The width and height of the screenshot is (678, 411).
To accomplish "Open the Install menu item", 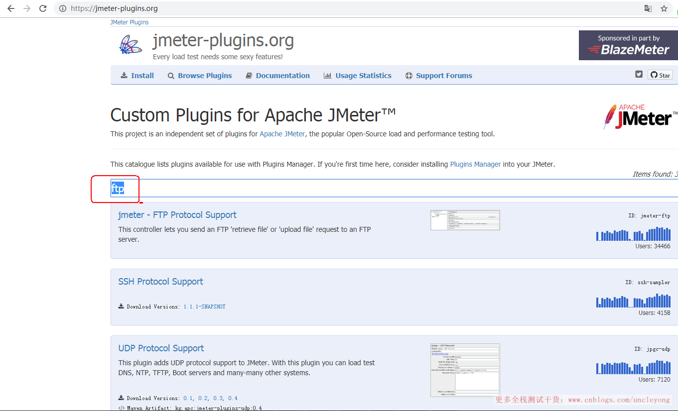I will pos(137,76).
